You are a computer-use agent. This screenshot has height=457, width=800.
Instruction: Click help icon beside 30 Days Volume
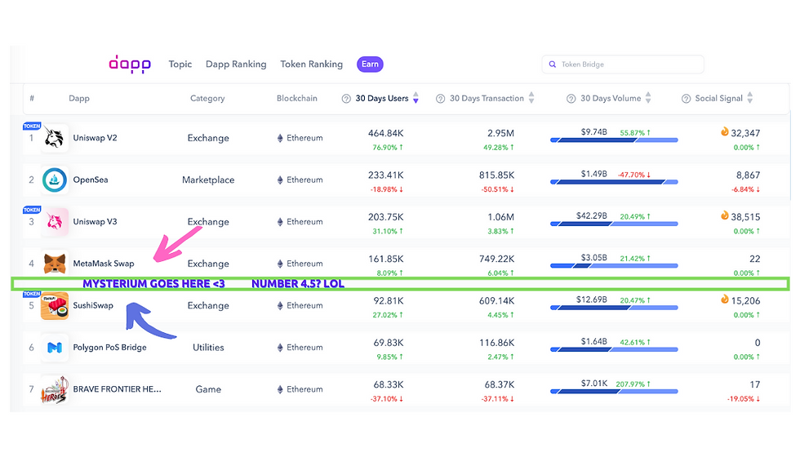point(571,99)
